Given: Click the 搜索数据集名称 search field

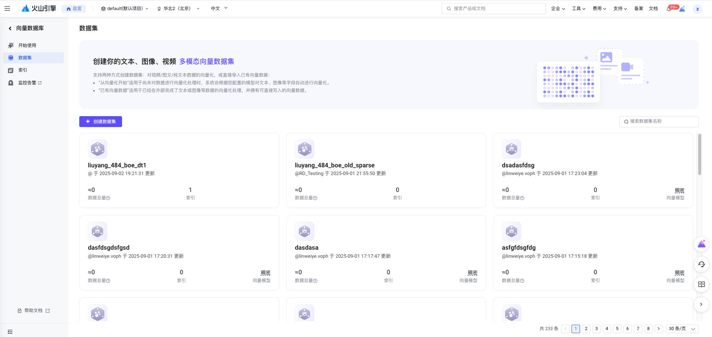Looking at the screenshot, I should [x=659, y=122].
